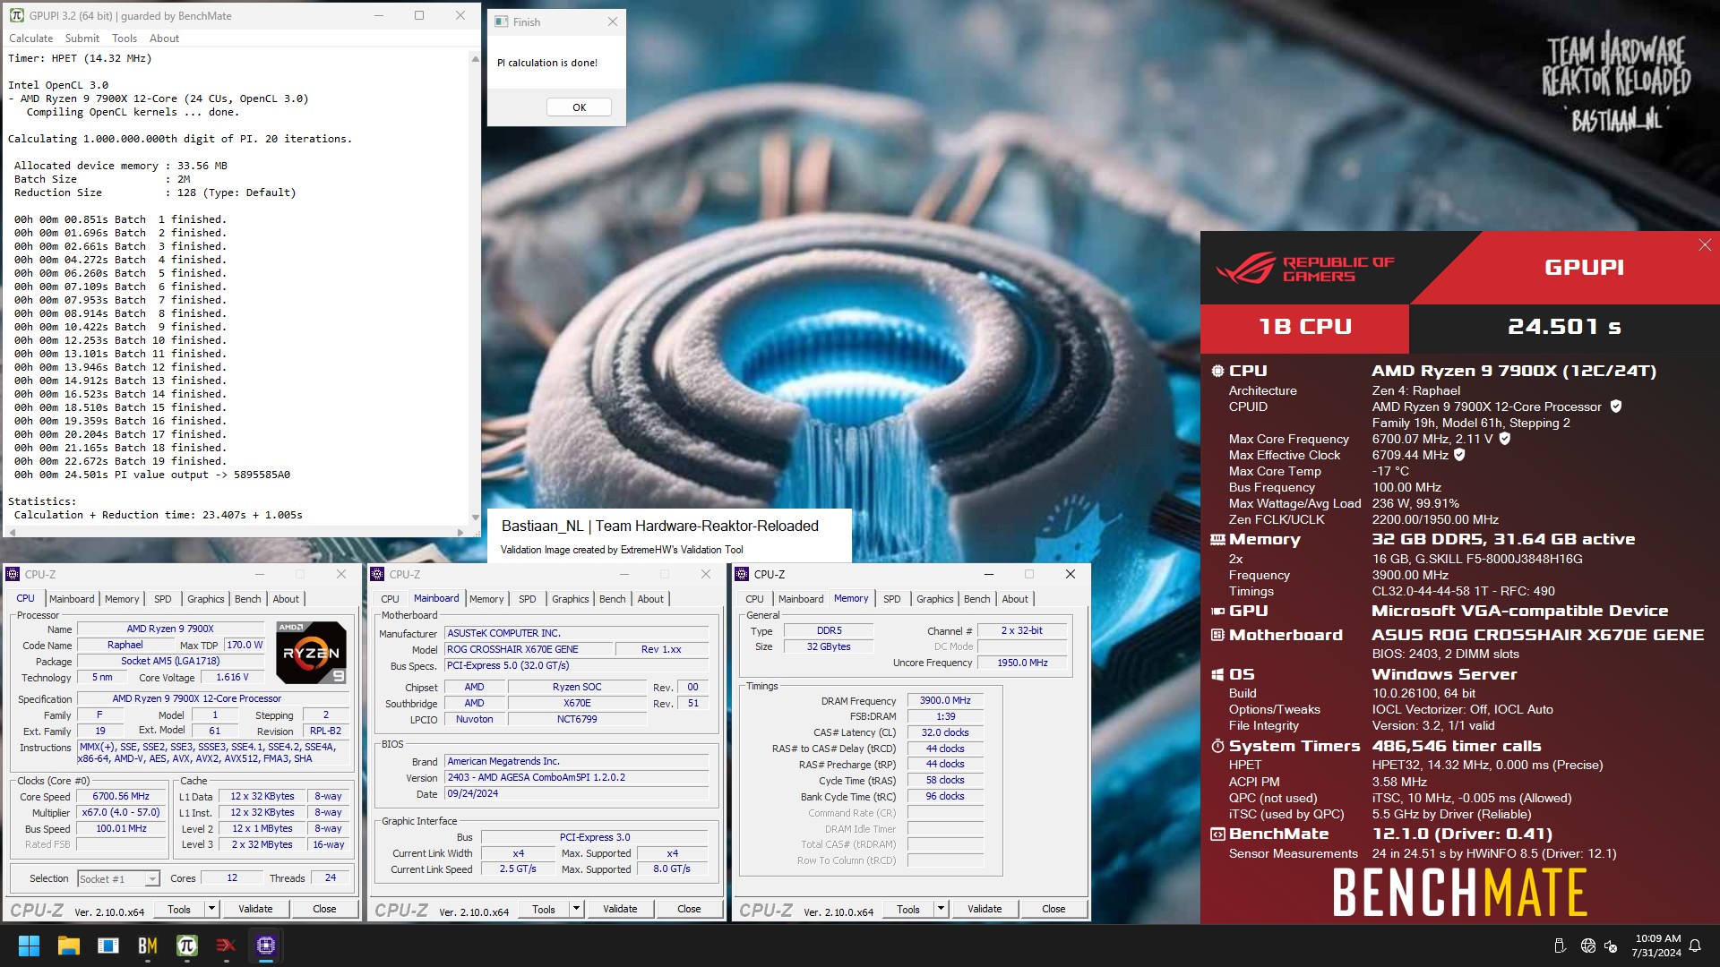Image resolution: width=1720 pixels, height=967 pixels.
Task: Click CPU section icon in BenchMate panel
Action: (1217, 371)
